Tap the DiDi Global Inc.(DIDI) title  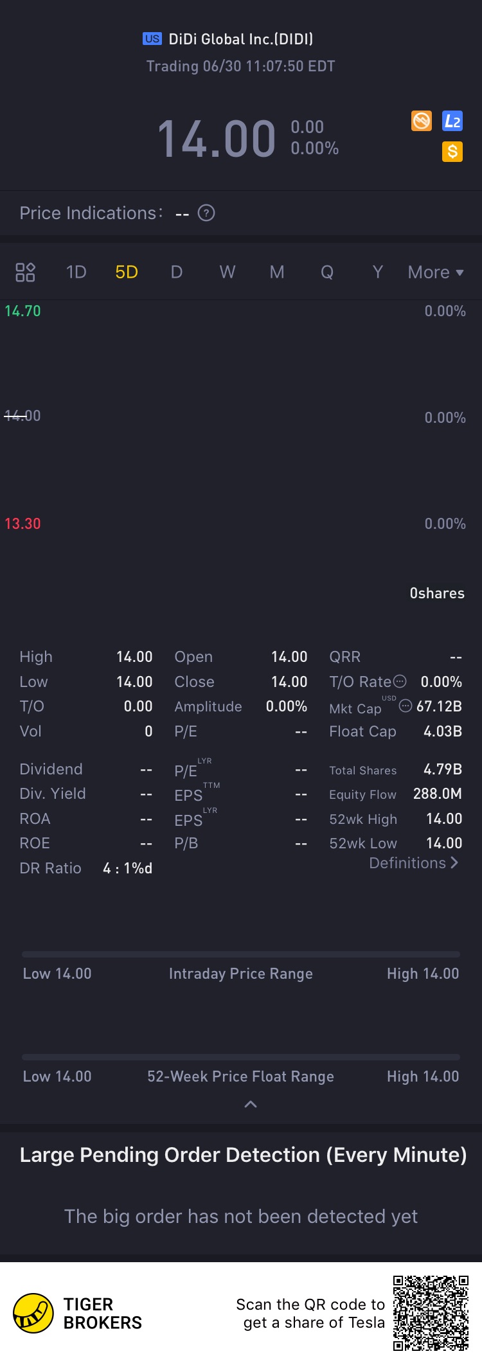240,39
